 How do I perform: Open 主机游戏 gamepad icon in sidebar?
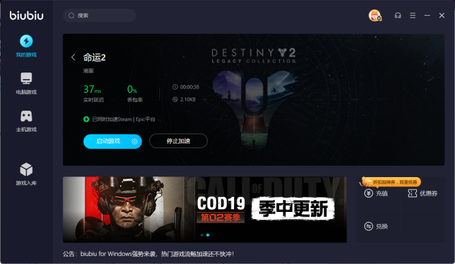[26, 116]
